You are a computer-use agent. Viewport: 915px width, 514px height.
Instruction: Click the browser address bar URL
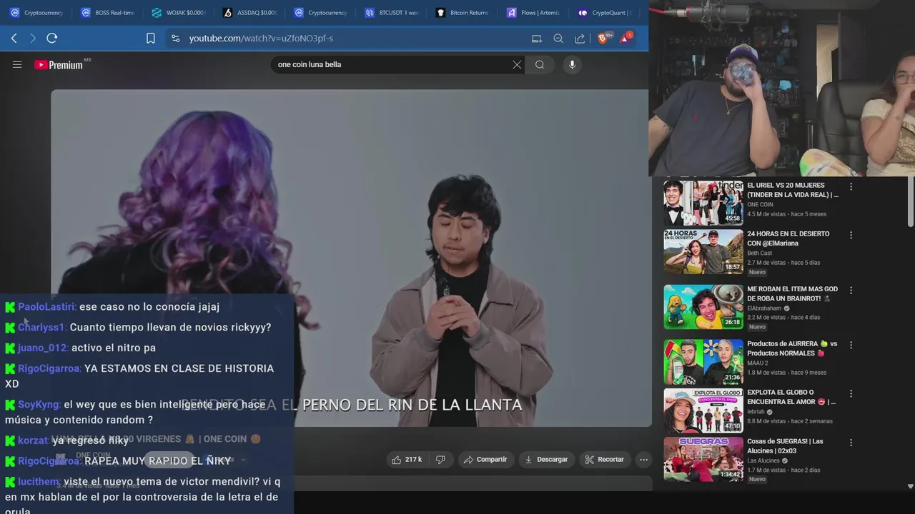pos(261,39)
